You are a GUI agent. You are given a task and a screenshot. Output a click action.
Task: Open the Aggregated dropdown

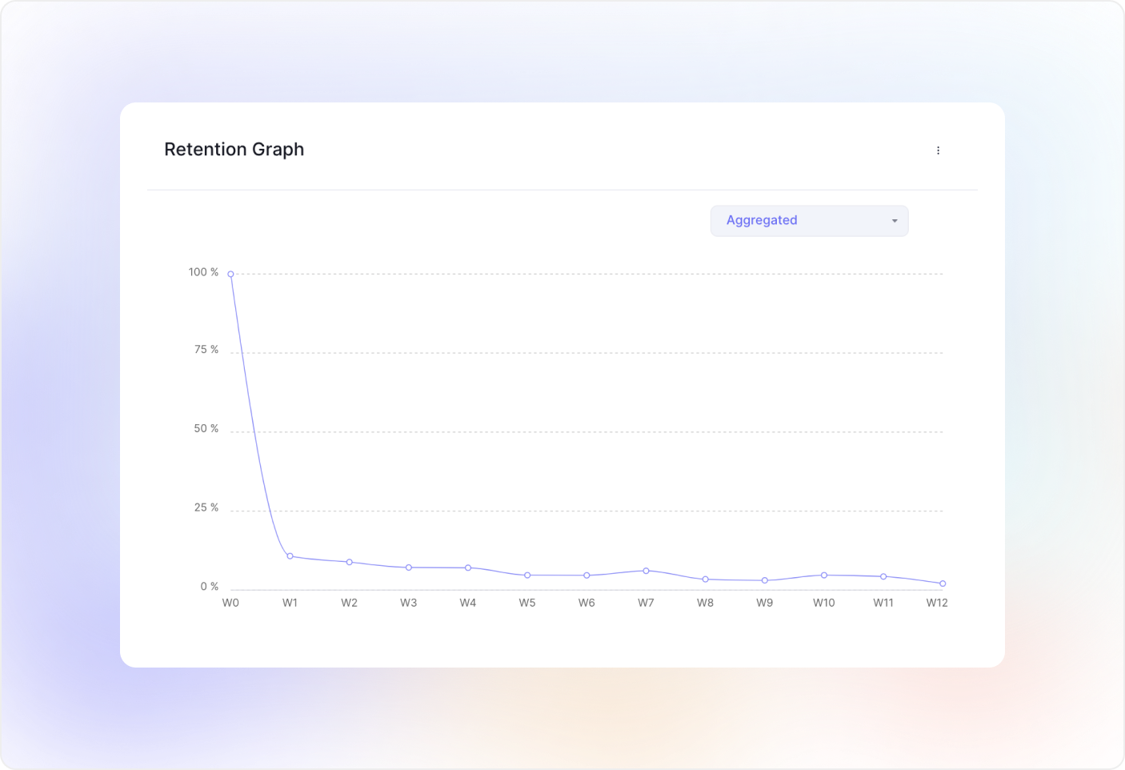[808, 221]
